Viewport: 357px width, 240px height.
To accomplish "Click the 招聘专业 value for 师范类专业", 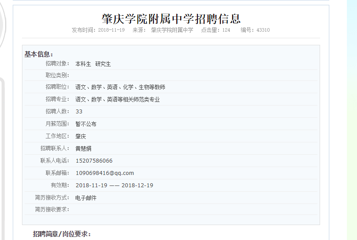I will [x=117, y=100].
